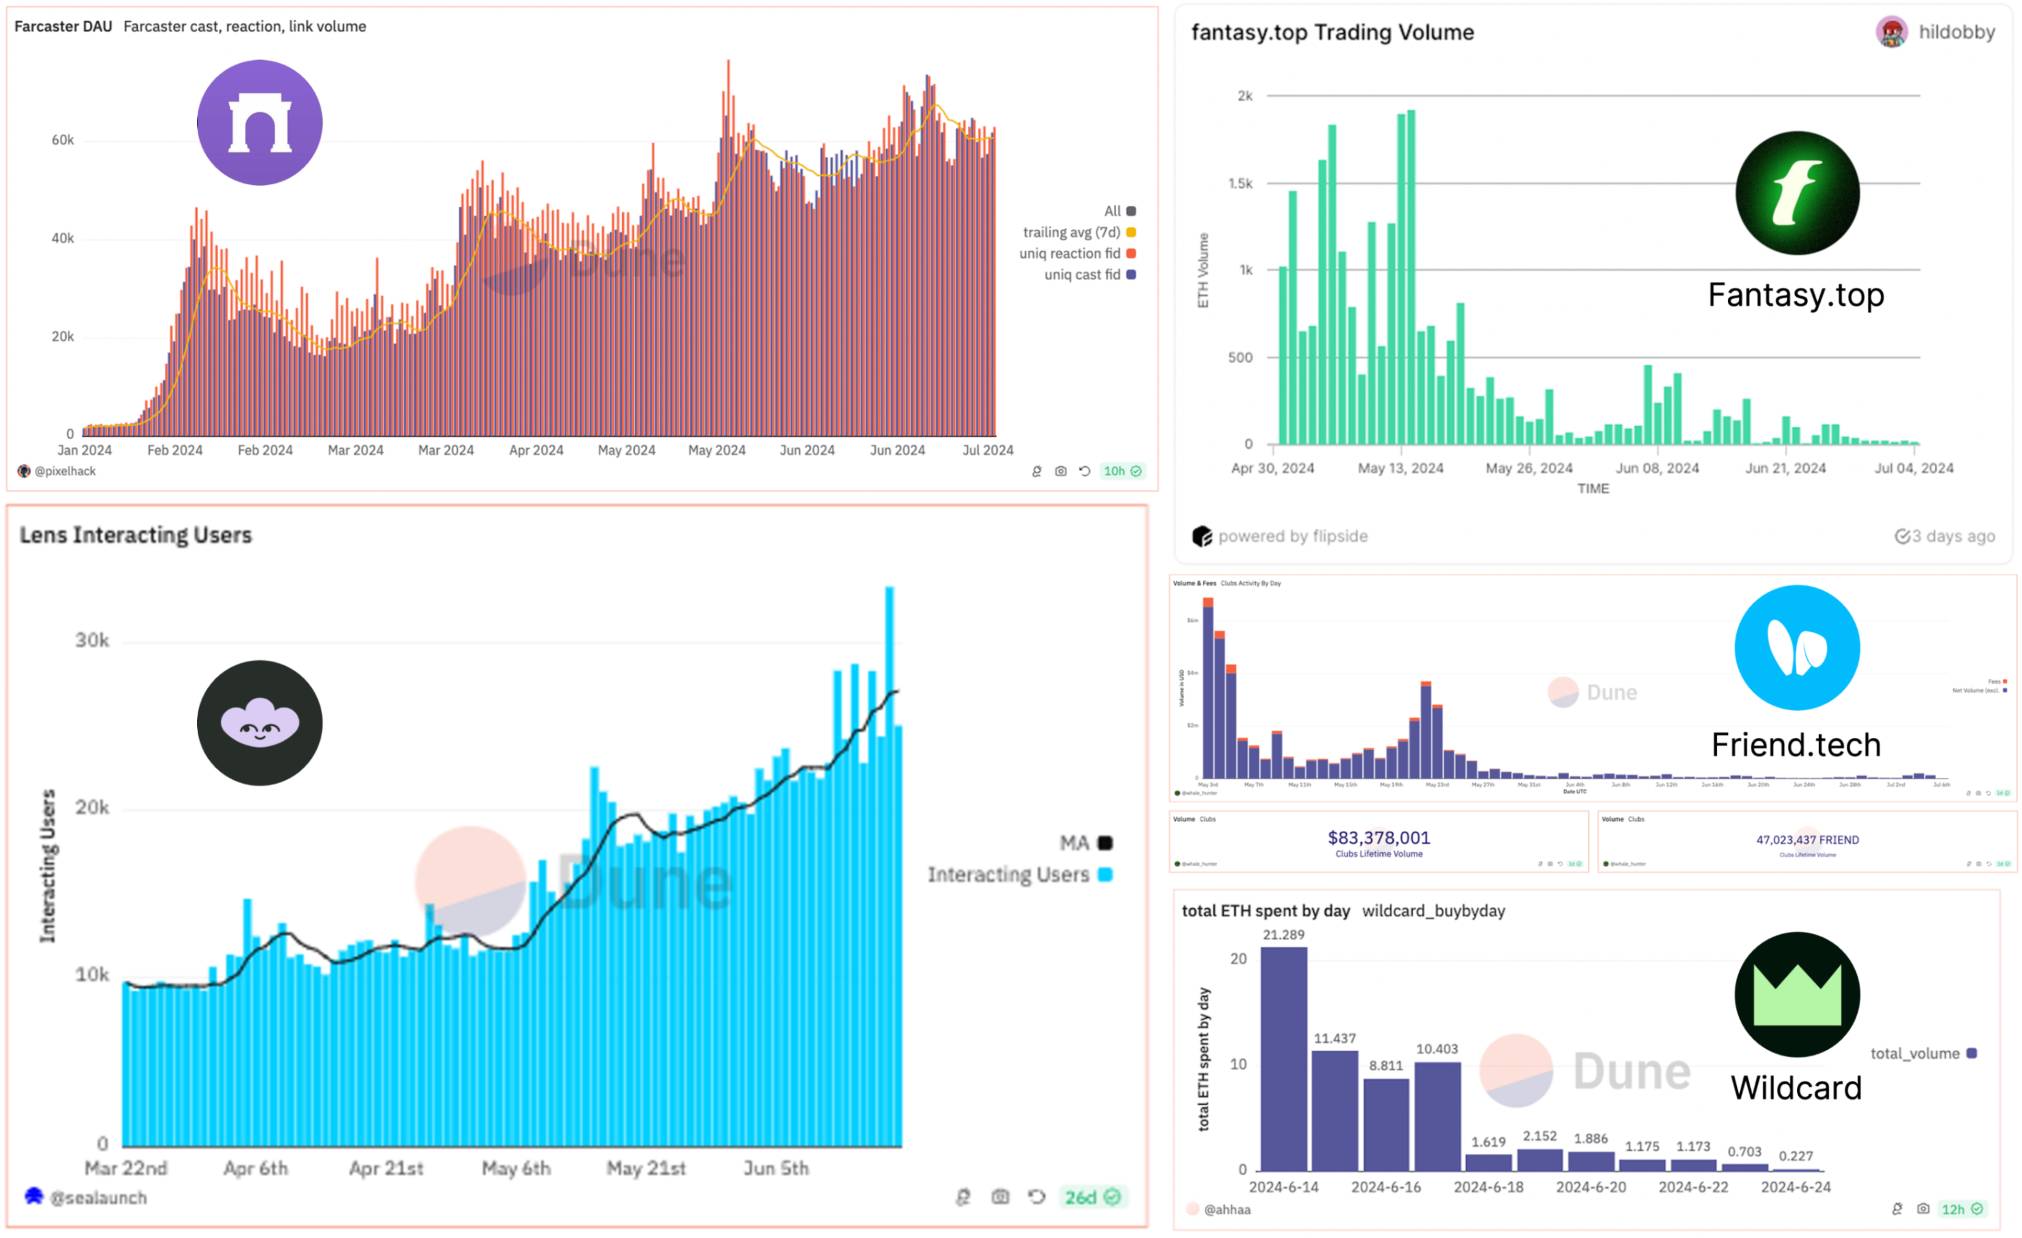Click the blue Friend.tech logo
2022x1238 pixels.
(x=1797, y=647)
